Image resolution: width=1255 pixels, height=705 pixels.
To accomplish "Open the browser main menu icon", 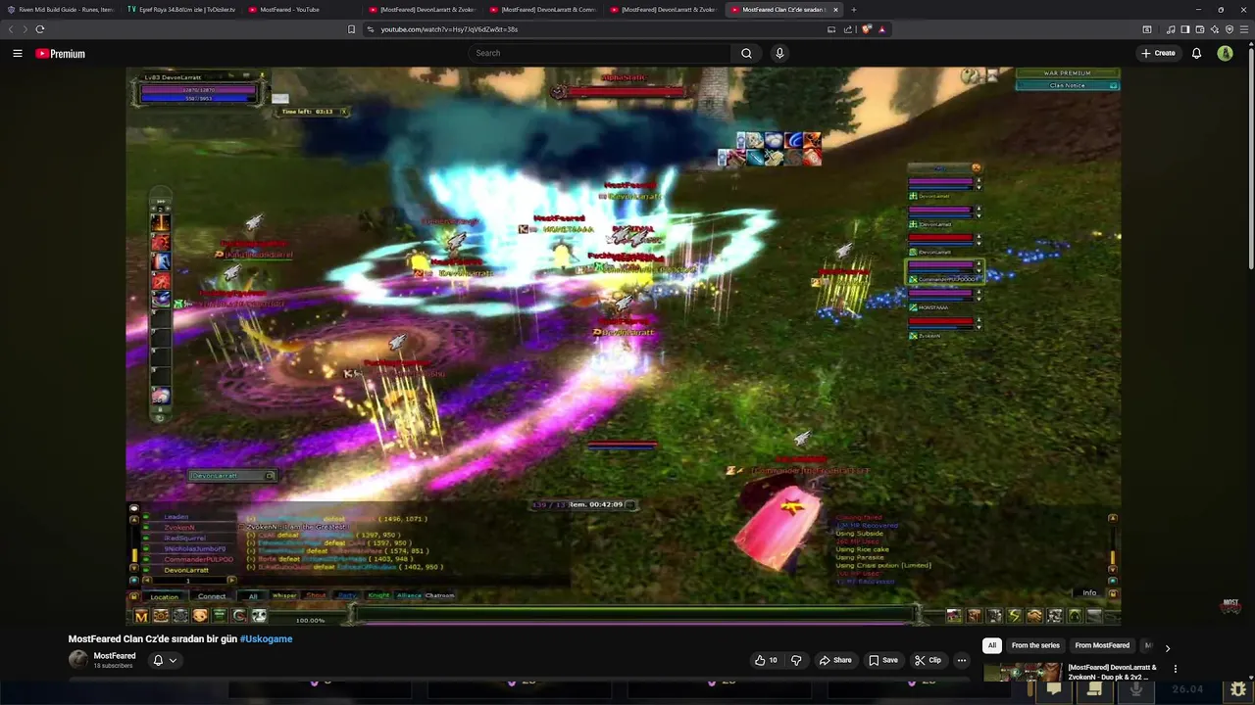I will (x=1244, y=29).
